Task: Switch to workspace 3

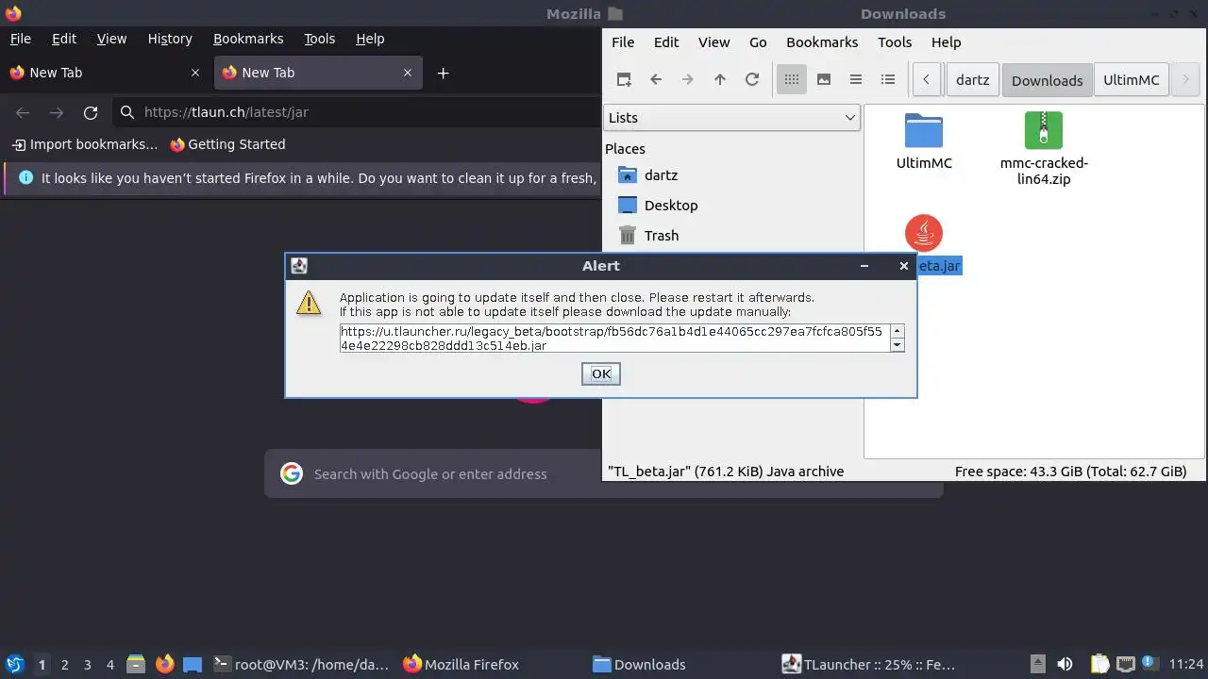Action: tap(87, 665)
